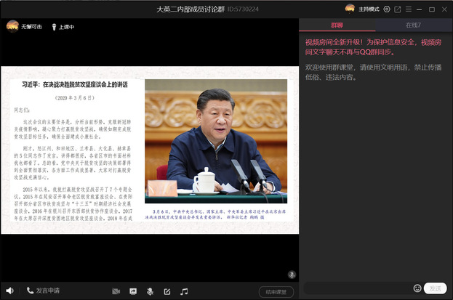Toggle the microphone in the bottom toolbar
The height and width of the screenshot is (300, 453).
click(150, 291)
